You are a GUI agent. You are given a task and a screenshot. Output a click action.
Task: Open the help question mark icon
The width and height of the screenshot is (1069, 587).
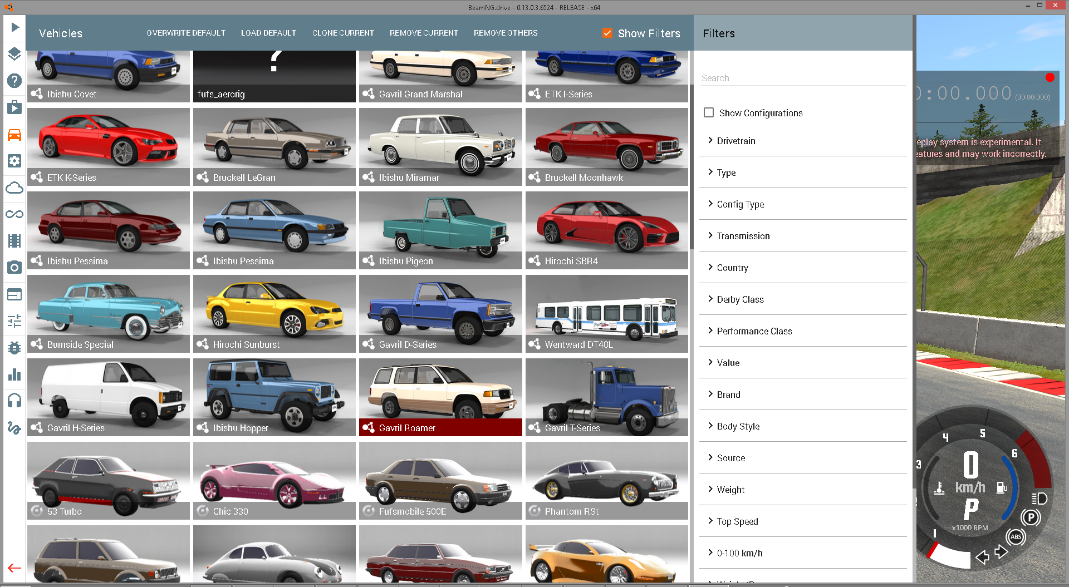(x=14, y=80)
